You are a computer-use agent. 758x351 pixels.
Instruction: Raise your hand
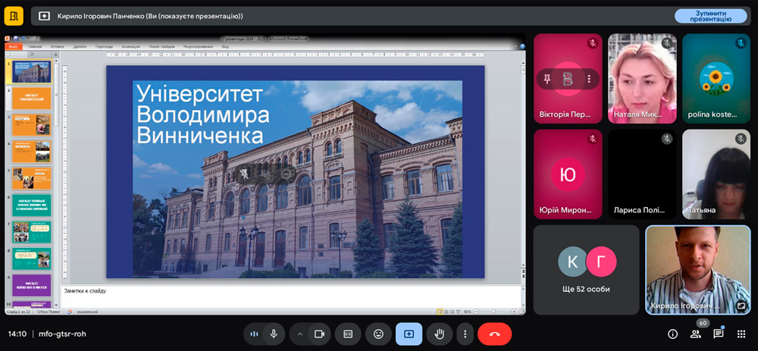[x=440, y=334]
